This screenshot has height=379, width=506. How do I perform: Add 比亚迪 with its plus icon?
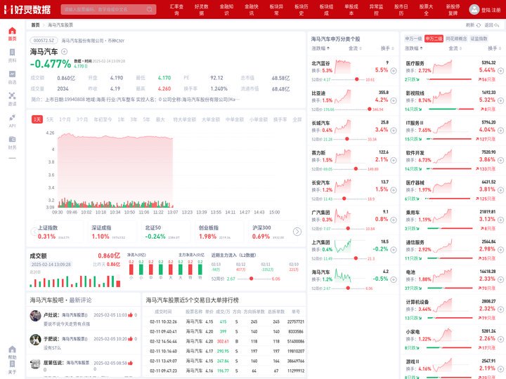[x=394, y=100]
